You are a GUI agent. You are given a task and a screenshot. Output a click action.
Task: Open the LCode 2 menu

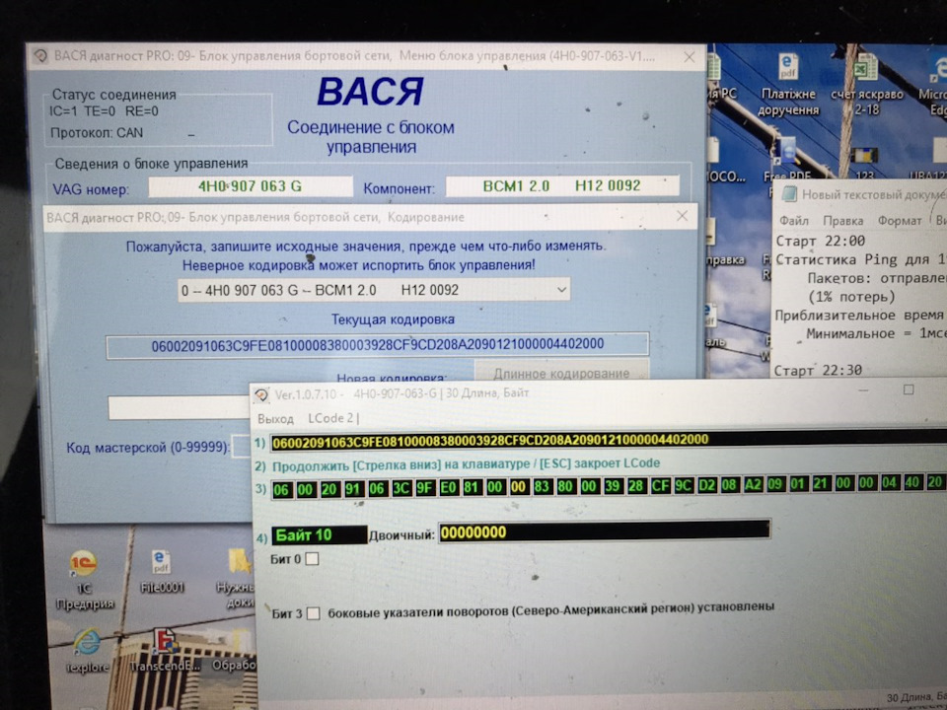point(332,418)
